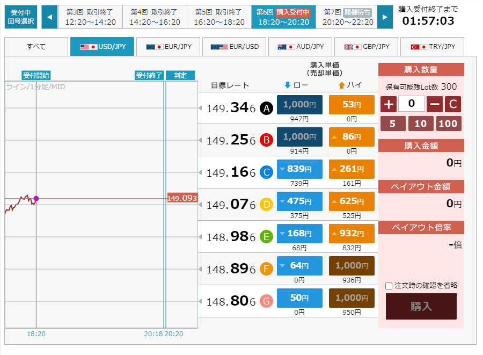Click the 受付終了 chart marker label
Viewport: 483px width, 355px height.
(149, 75)
